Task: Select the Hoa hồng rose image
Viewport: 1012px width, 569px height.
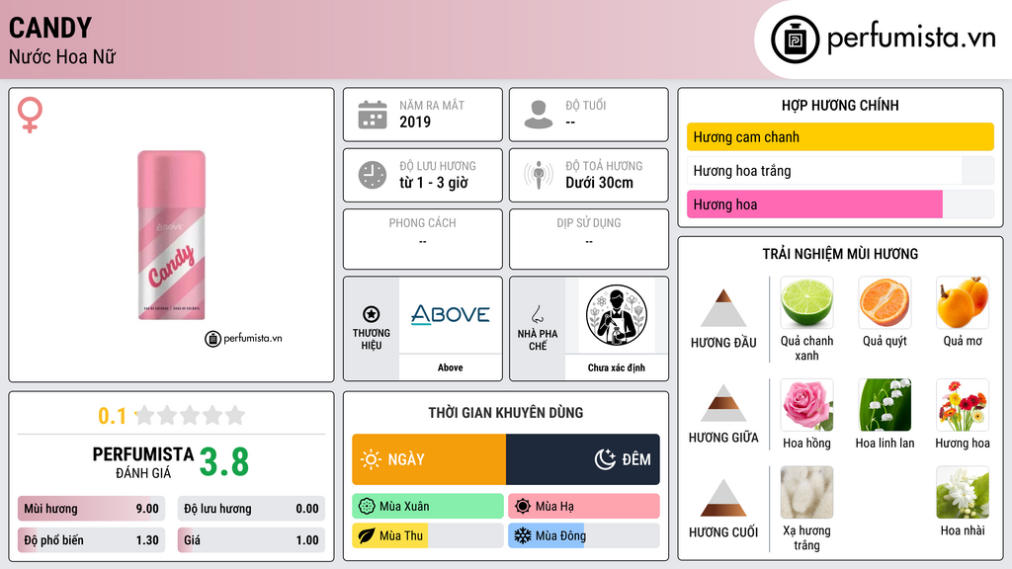Action: coord(806,405)
